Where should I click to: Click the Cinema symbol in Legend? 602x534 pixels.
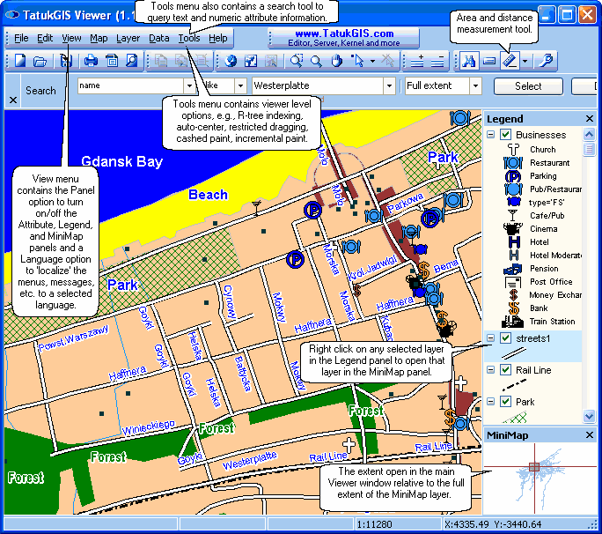(513, 229)
